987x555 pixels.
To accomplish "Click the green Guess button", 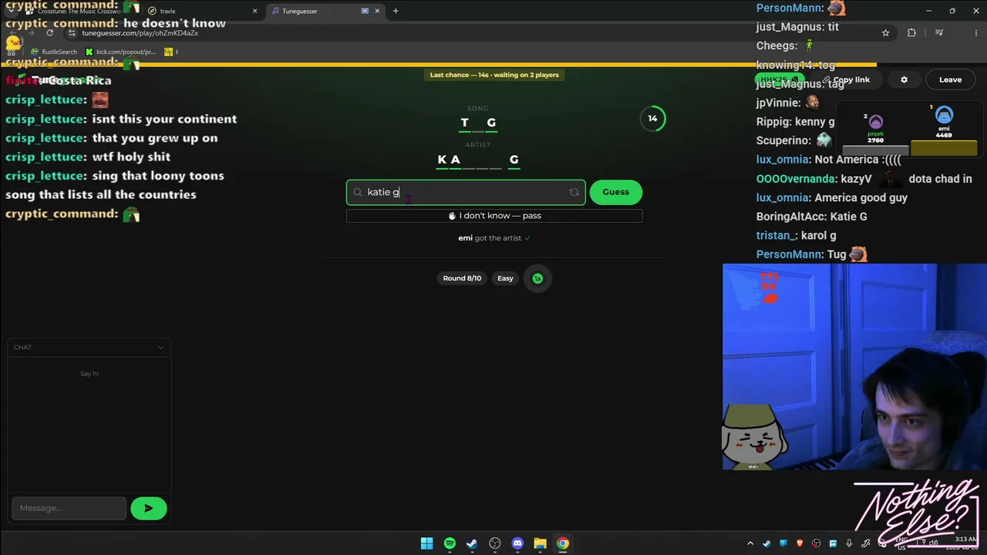I will point(615,192).
